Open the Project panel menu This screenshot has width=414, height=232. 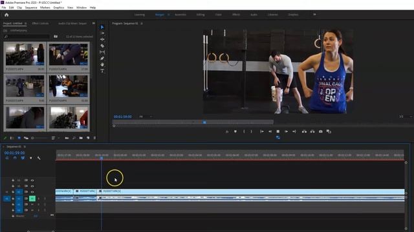(26, 23)
